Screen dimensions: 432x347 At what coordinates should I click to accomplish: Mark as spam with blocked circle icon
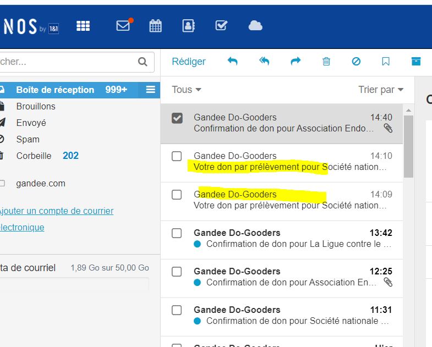pos(356,61)
